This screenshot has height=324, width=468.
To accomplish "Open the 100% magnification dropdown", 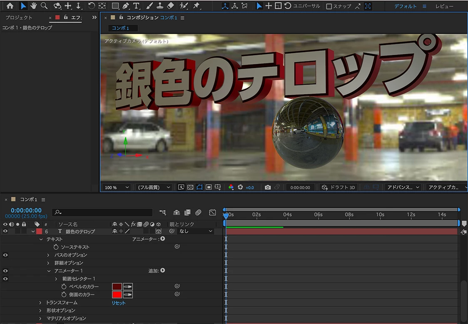I will pos(117,188).
